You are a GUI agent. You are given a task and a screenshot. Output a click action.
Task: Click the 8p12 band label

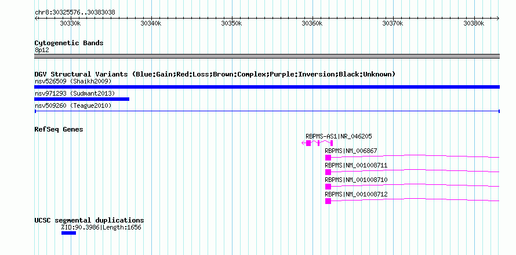coord(42,50)
